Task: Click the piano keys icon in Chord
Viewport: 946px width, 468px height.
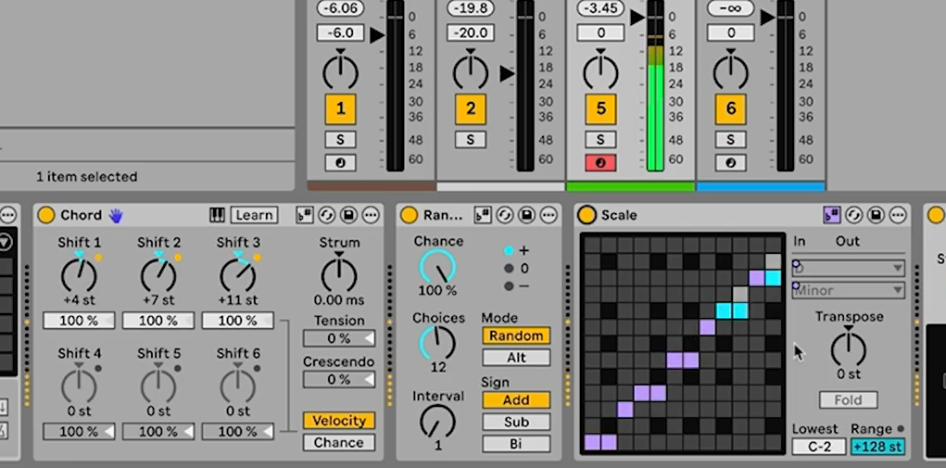Action: pyautogui.click(x=217, y=215)
